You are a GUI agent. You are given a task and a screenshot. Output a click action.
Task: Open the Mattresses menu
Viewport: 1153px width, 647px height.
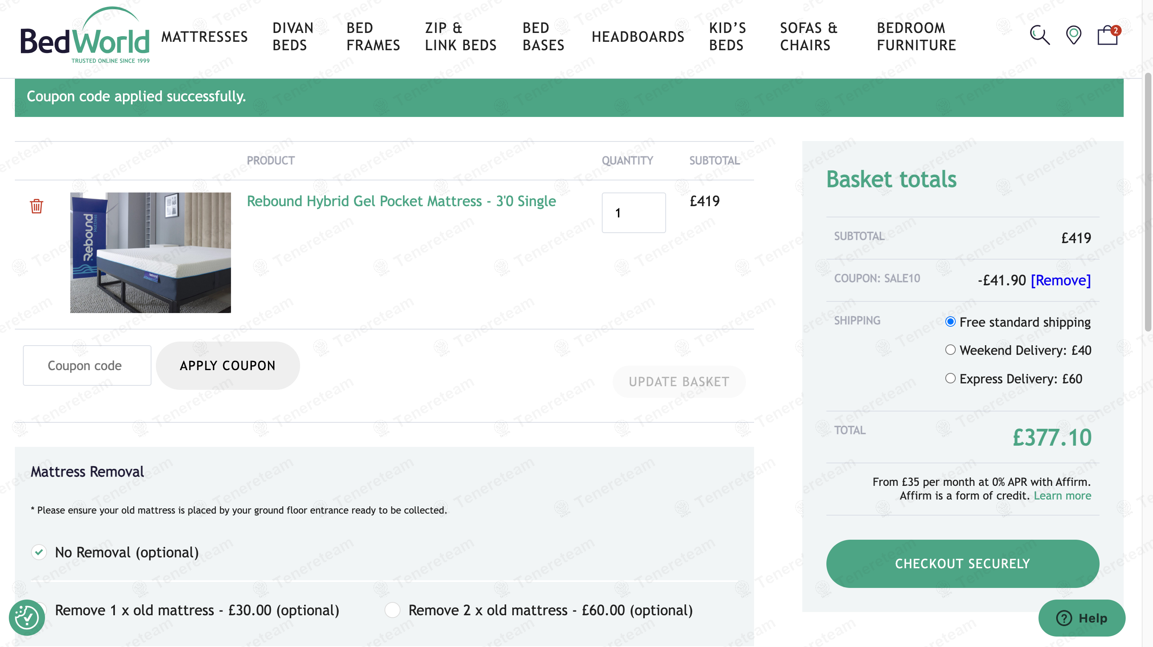click(204, 37)
